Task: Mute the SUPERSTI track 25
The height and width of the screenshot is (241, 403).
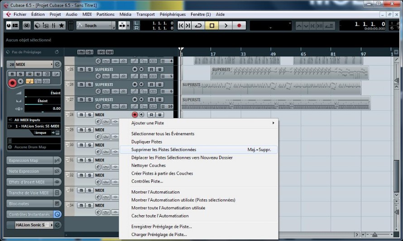Action: [81, 69]
